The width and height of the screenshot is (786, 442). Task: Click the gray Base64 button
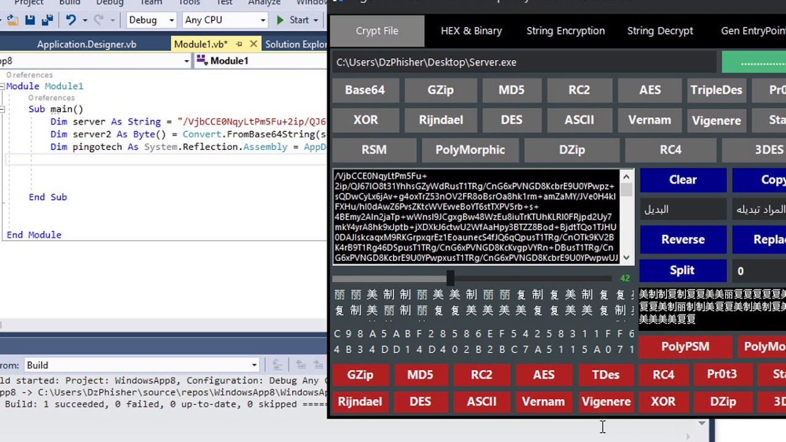365,90
